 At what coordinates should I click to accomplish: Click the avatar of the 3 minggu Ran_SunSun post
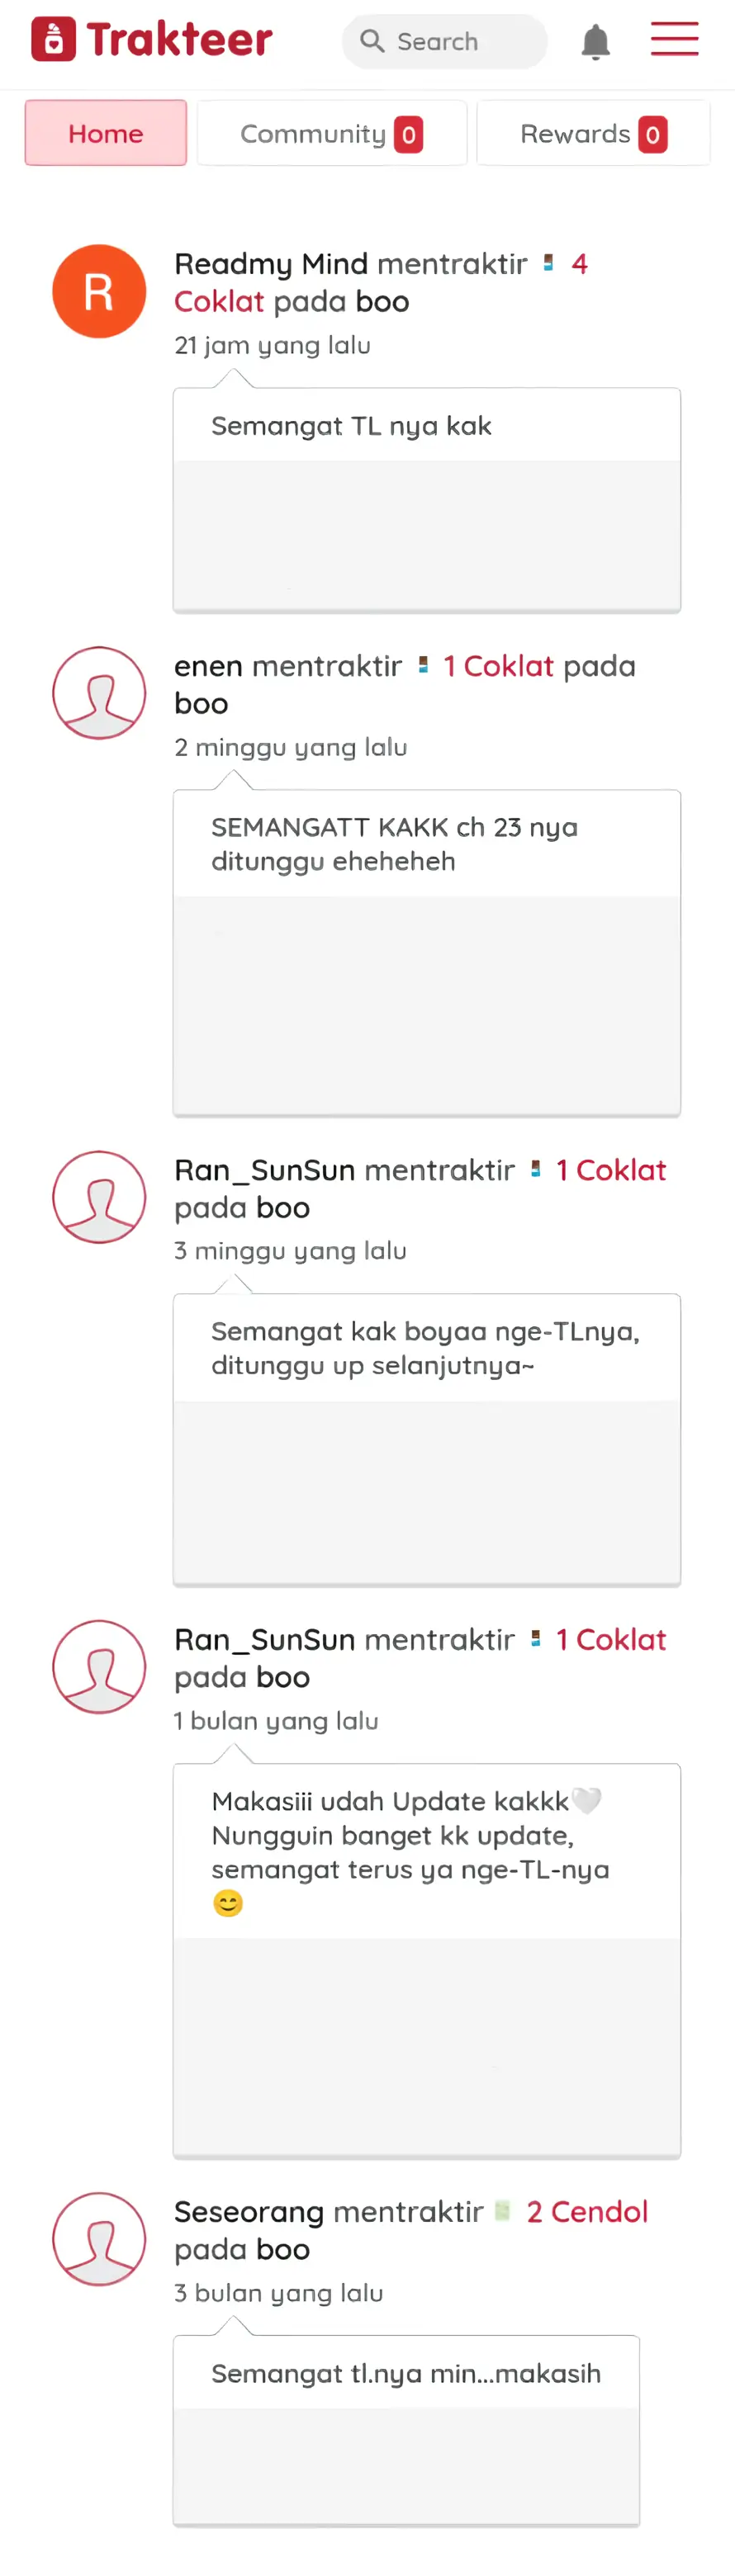[x=99, y=1197]
